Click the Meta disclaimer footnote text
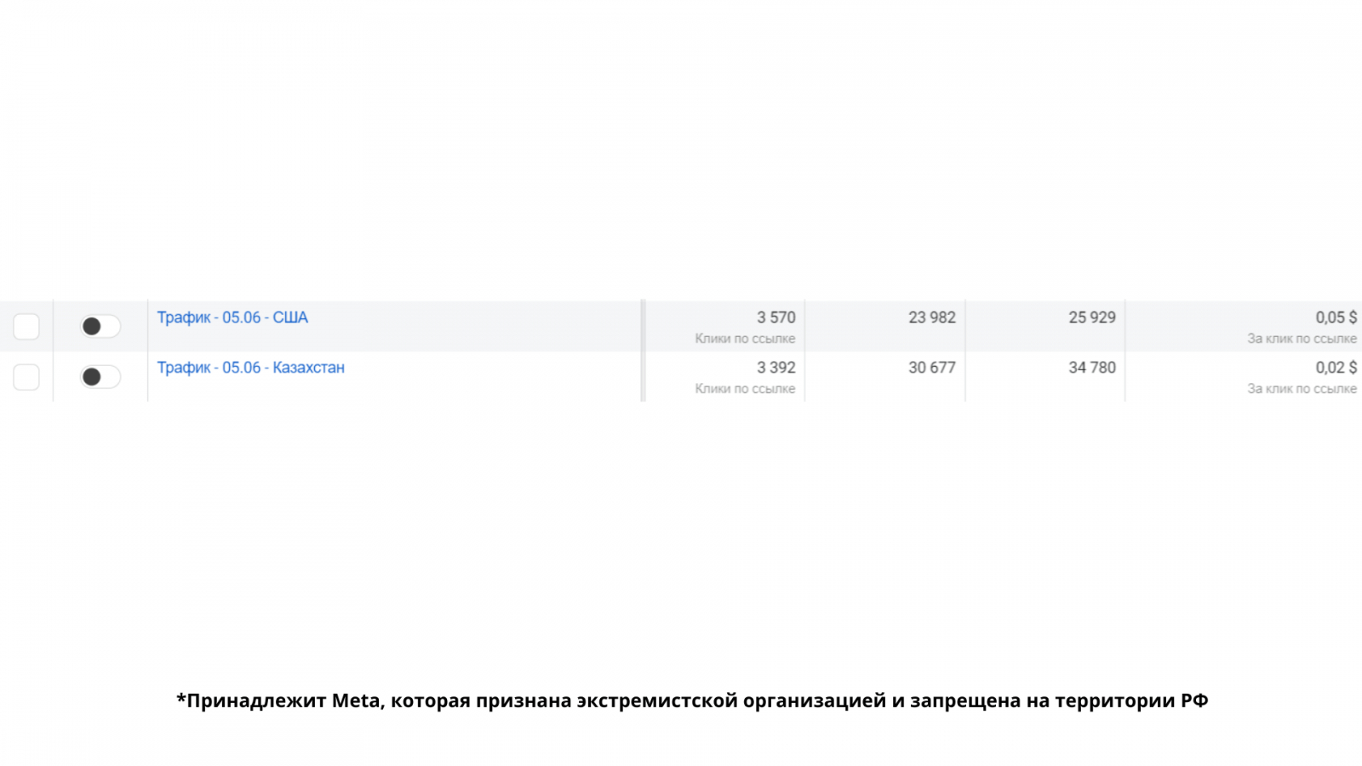Viewport: 1362px width, 766px height. coord(691,700)
